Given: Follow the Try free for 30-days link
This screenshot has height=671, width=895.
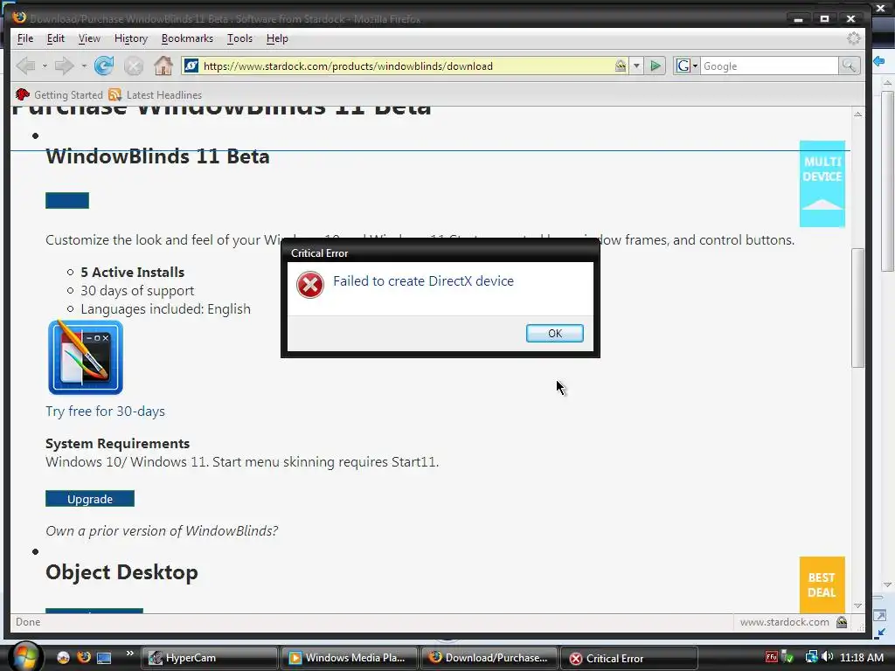Looking at the screenshot, I should (x=105, y=412).
